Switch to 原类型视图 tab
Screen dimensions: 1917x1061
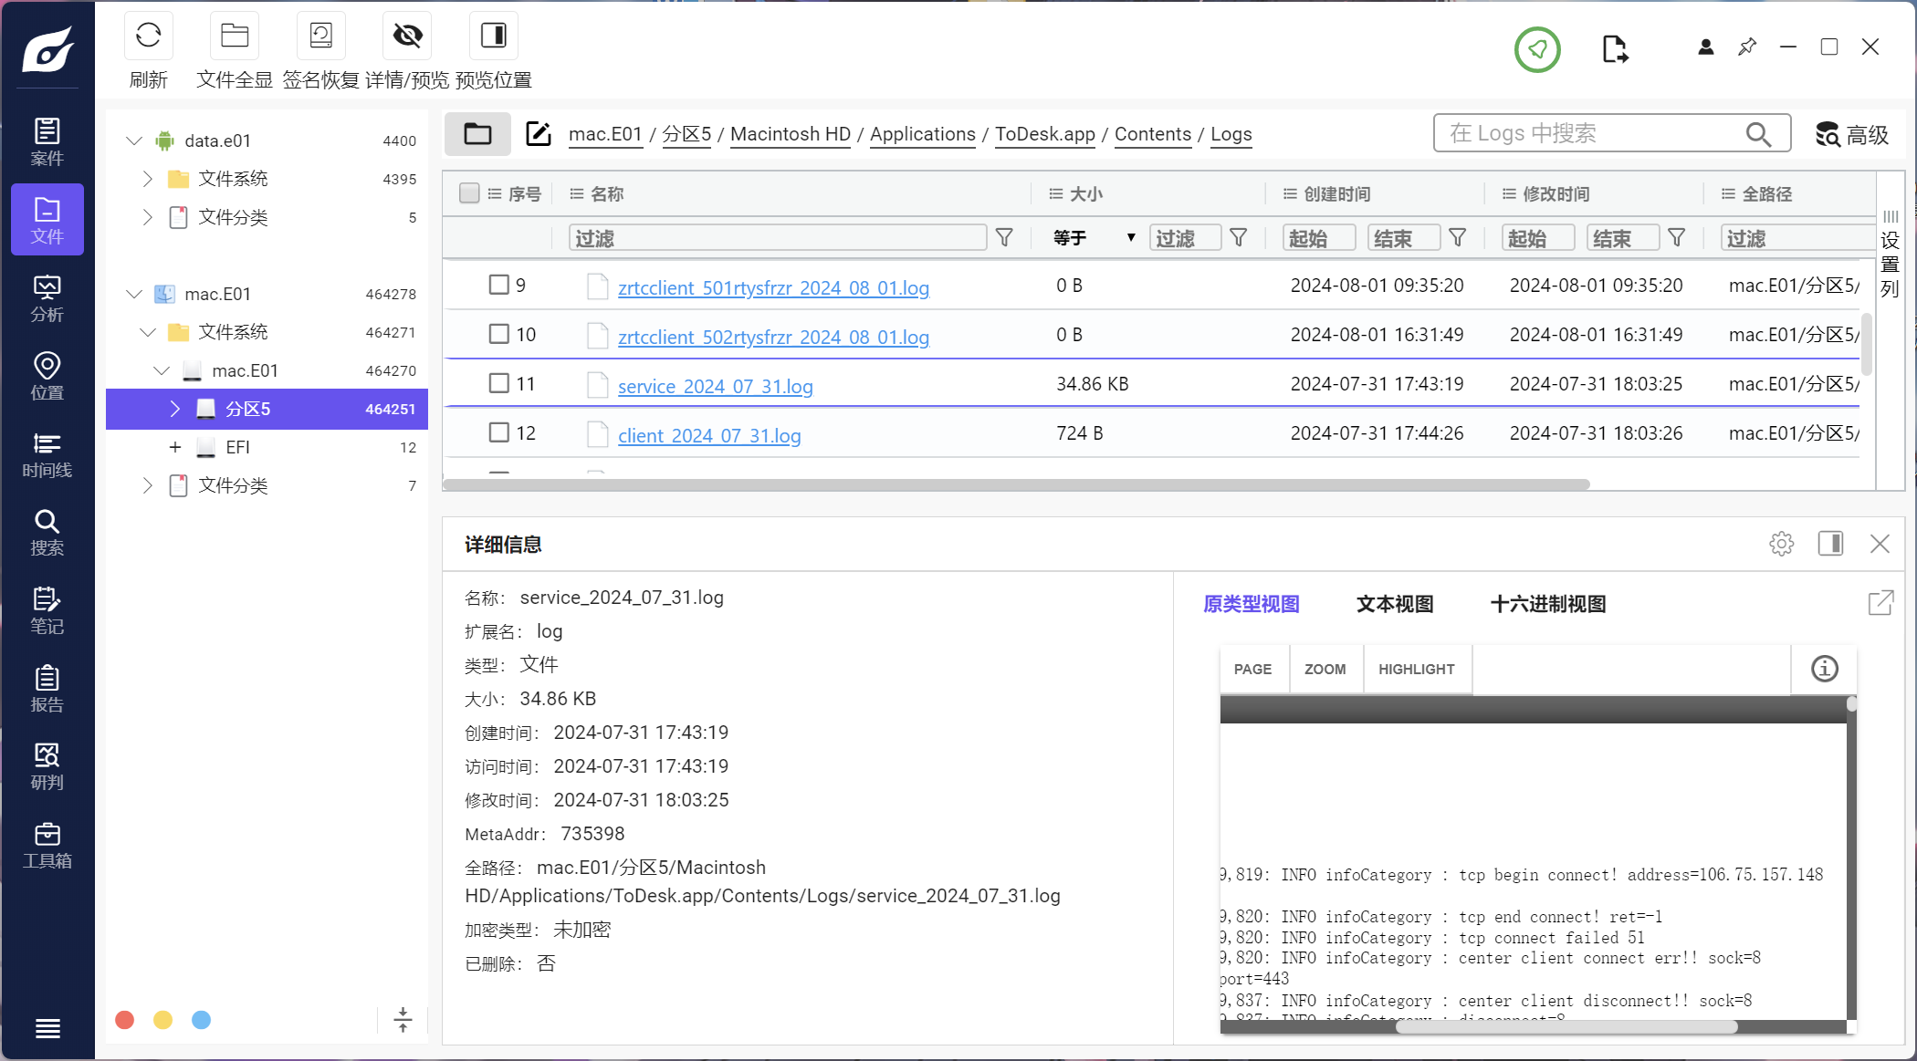pos(1251,604)
